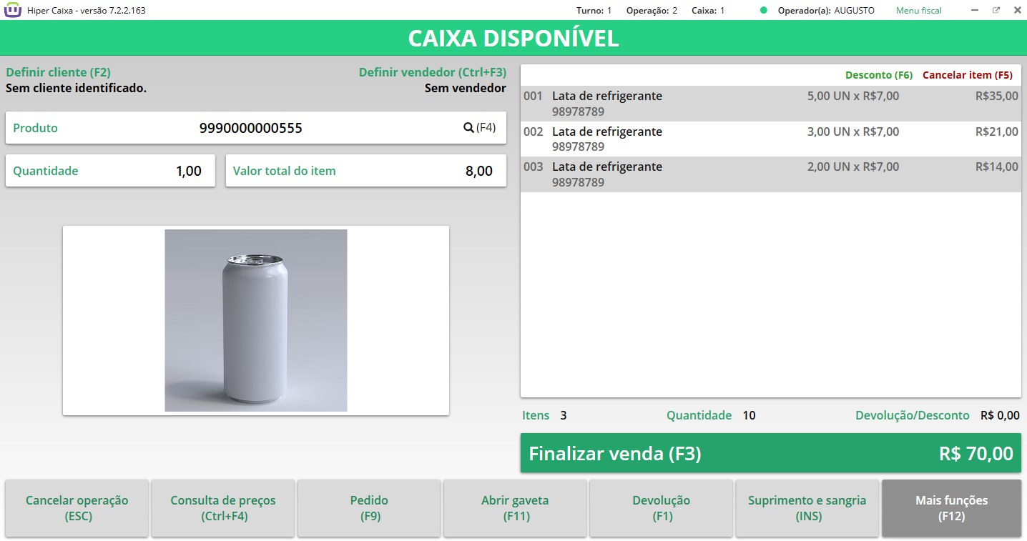Select item 001 Lata de refrigerante row
Viewport: 1027px width, 541px height.
pyautogui.click(x=771, y=104)
